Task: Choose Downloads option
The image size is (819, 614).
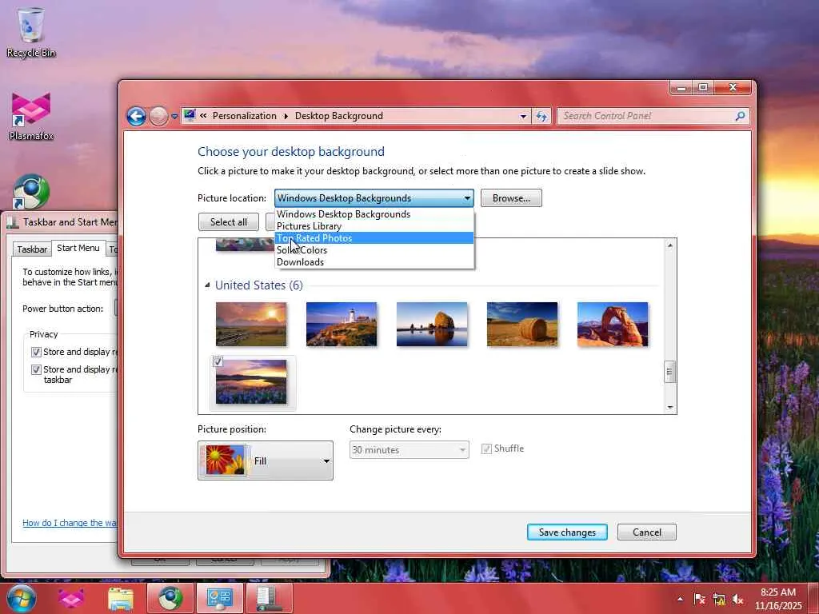Action: 374,262
